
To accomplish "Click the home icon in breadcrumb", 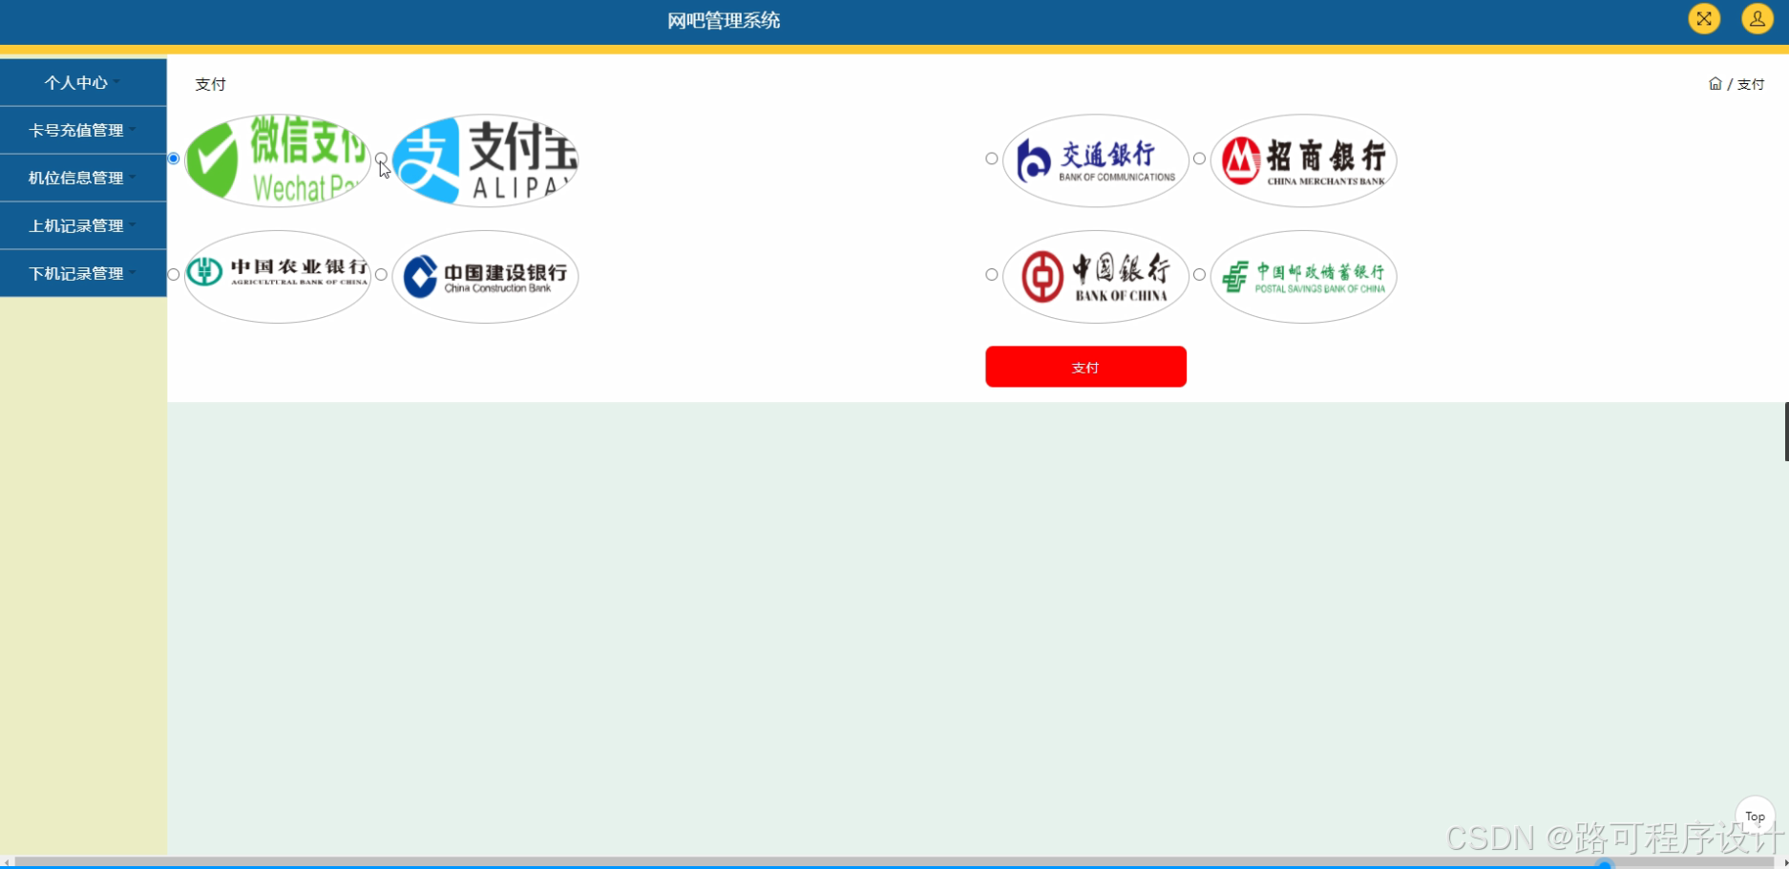I will [1715, 84].
